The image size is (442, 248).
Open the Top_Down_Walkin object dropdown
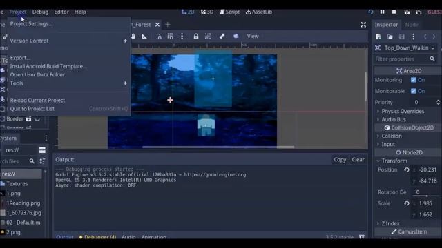coord(406,48)
